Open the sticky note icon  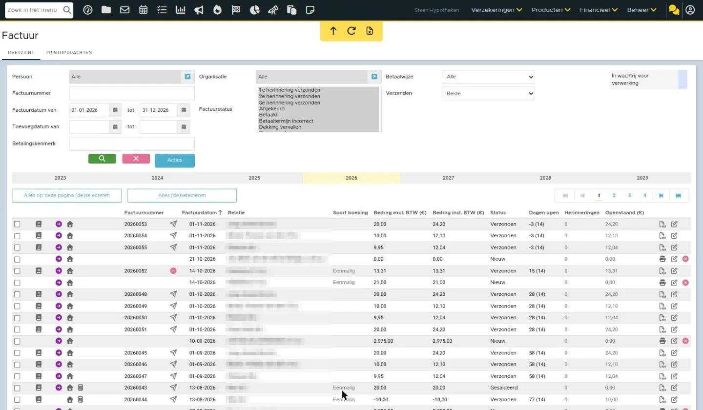[x=310, y=10]
